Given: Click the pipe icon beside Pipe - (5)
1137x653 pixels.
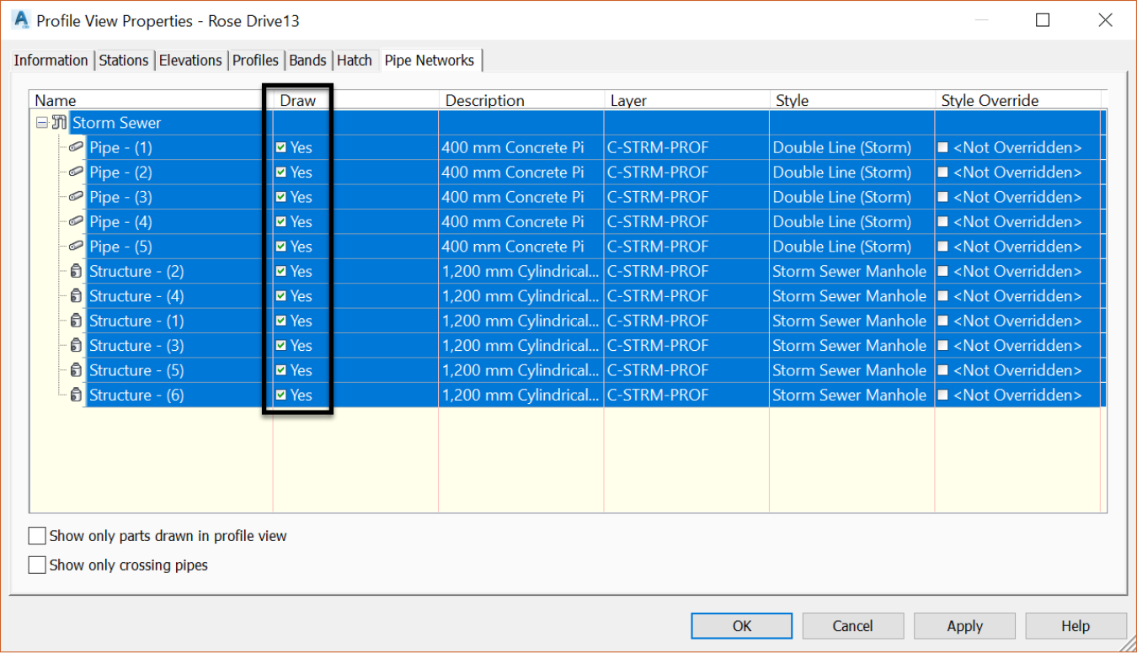Looking at the screenshot, I should tap(76, 247).
